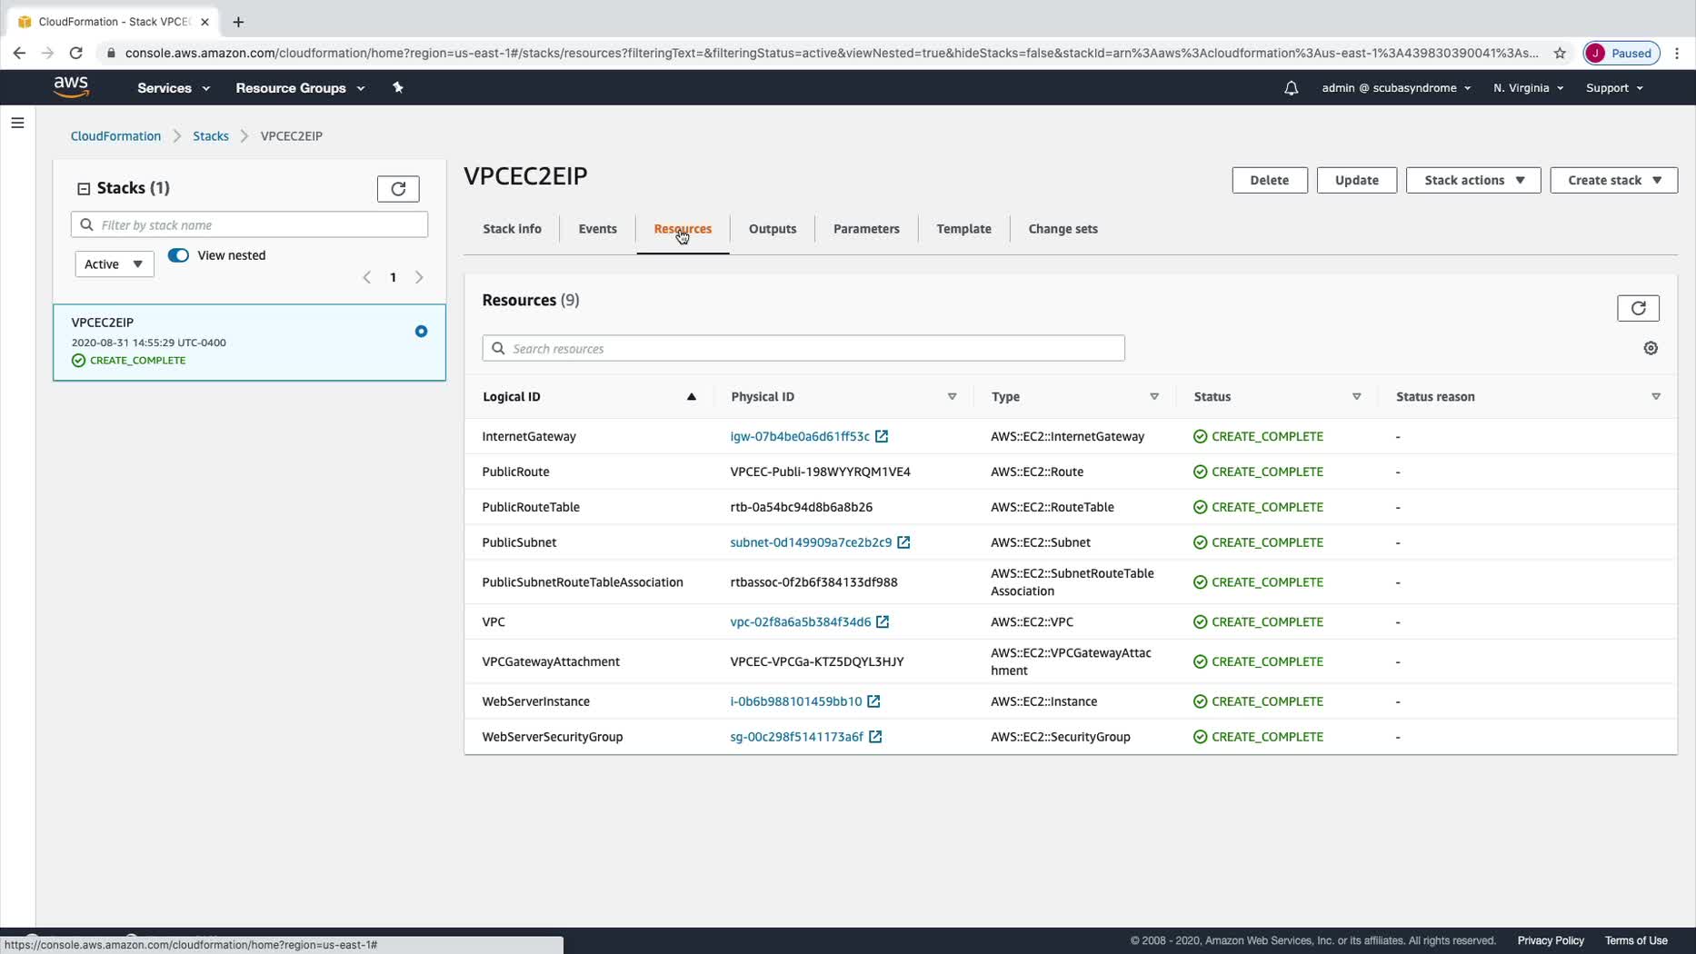
Task: Open a new browser tab
Action: coord(238,22)
